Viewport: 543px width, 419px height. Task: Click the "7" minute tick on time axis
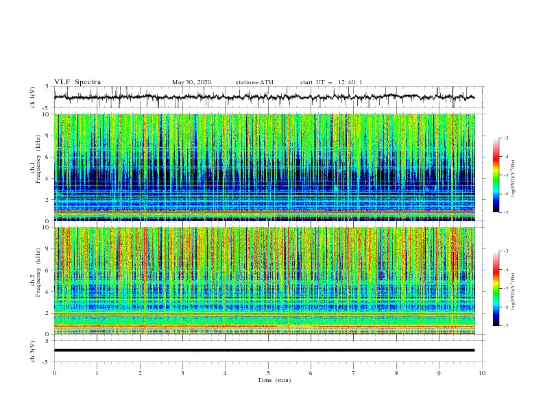[x=354, y=373]
